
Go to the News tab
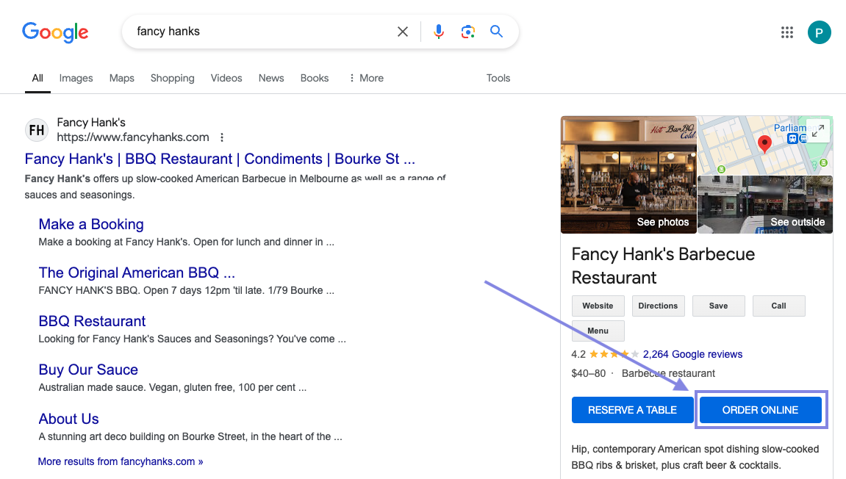pyautogui.click(x=271, y=78)
